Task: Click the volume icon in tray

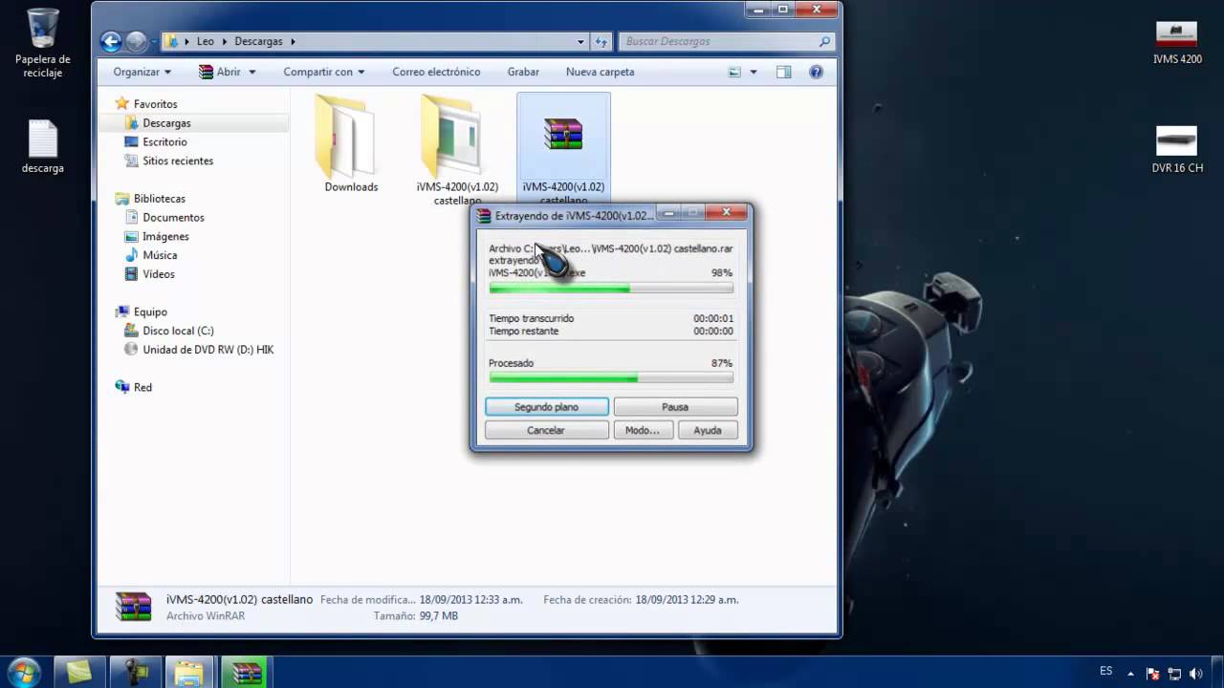Action: (x=1195, y=673)
